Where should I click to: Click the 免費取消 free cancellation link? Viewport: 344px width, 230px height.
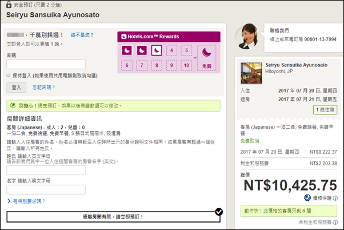250,141
